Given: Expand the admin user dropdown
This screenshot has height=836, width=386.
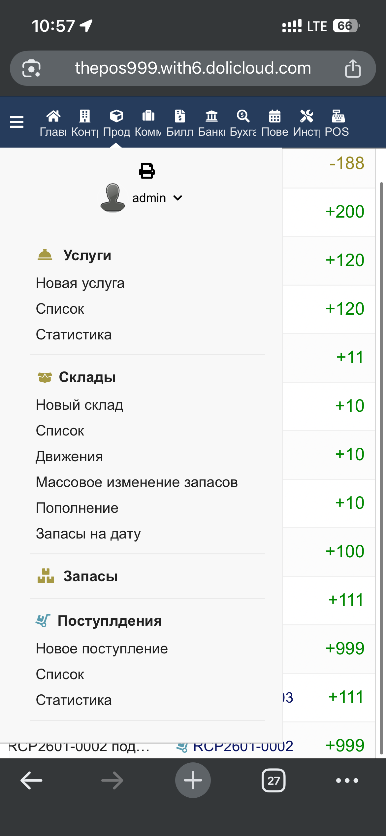Looking at the screenshot, I should click(157, 198).
